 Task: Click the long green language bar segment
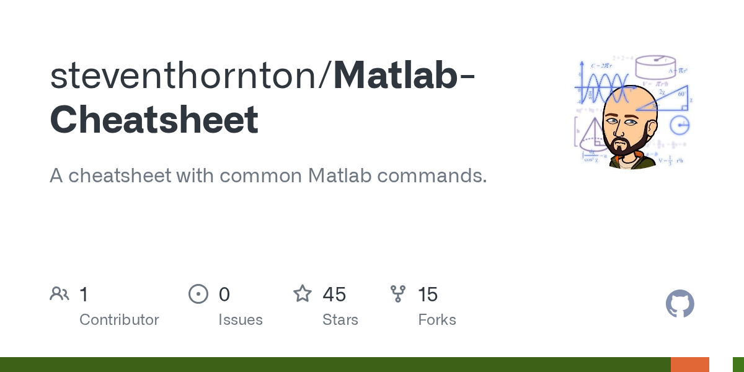click(335, 365)
